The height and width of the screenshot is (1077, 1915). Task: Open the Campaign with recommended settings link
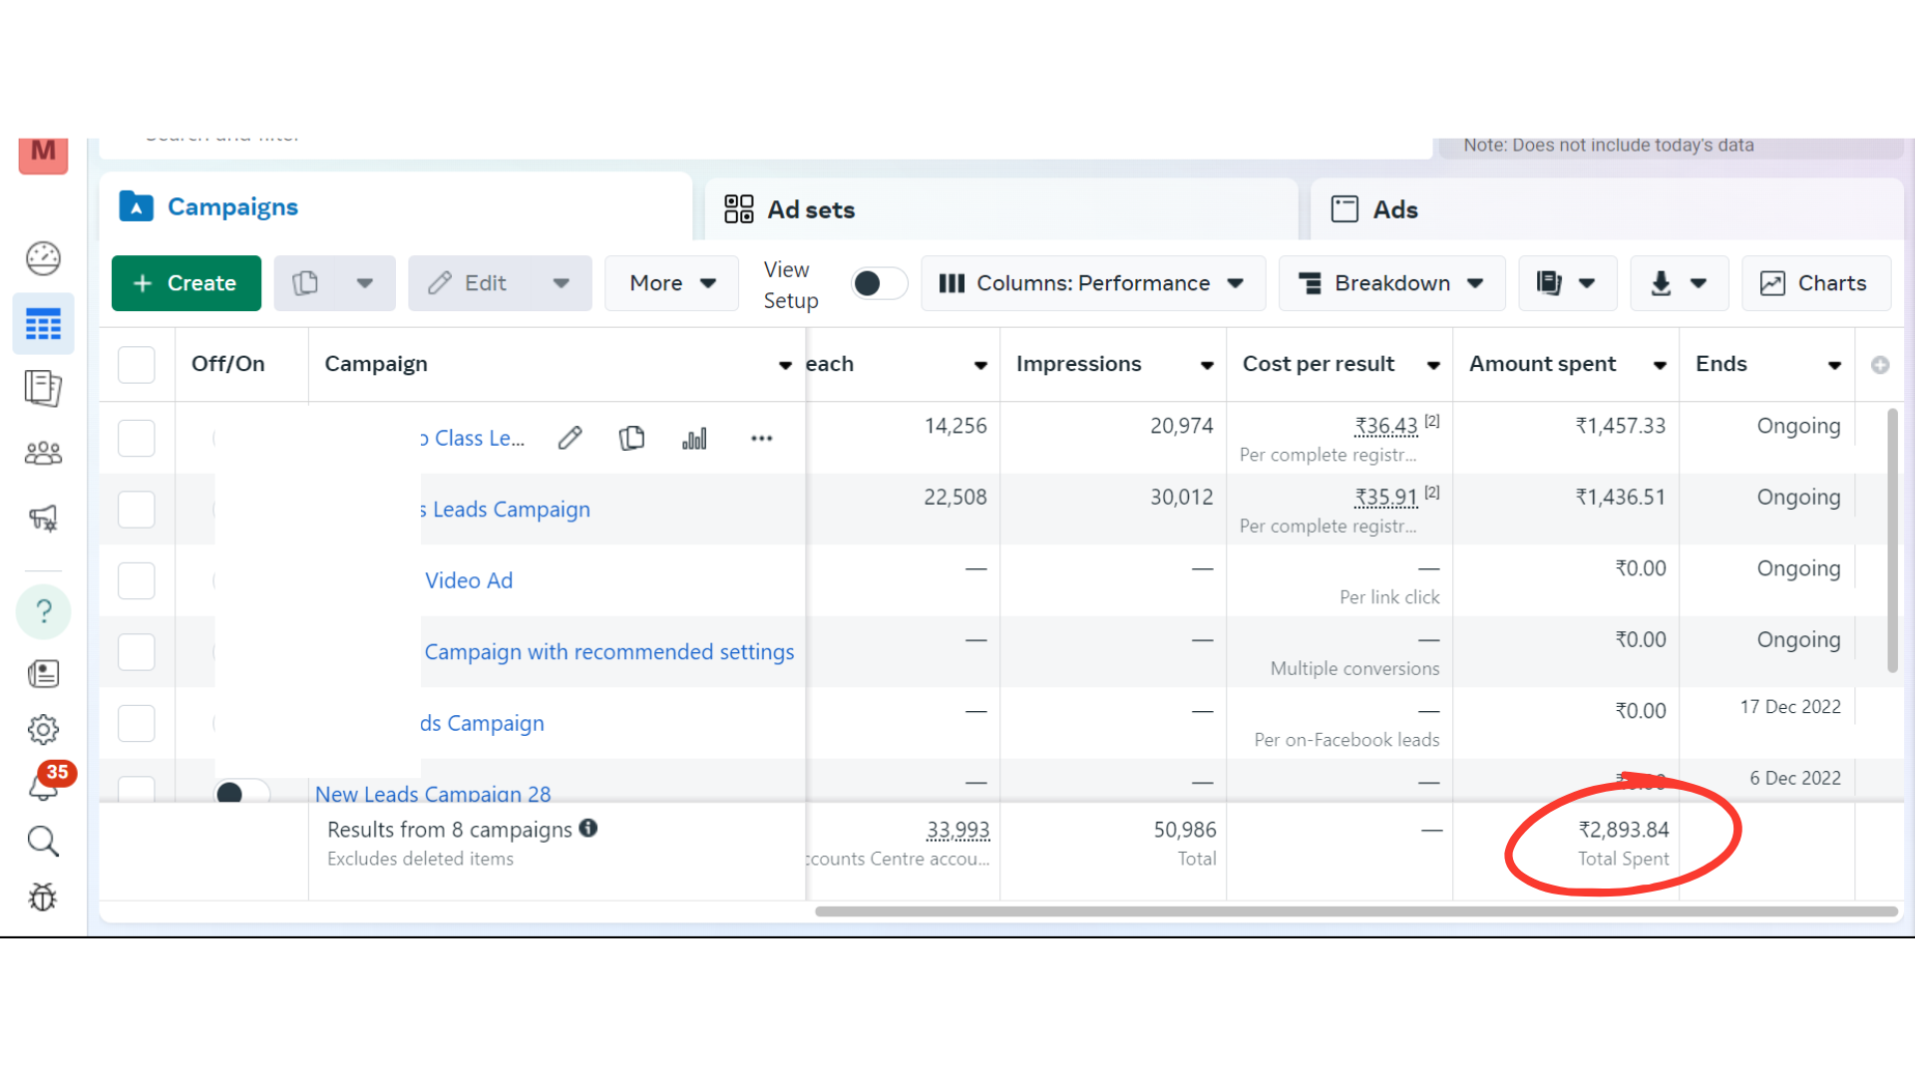click(x=608, y=651)
